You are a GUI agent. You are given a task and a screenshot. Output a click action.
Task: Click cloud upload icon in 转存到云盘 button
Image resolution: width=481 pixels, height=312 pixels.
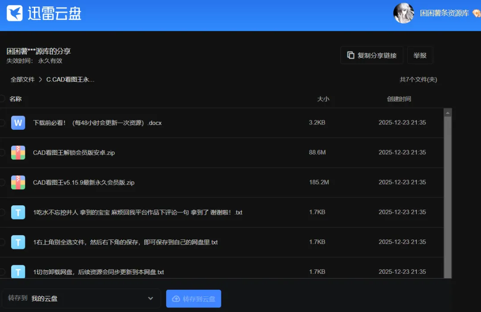click(x=176, y=299)
